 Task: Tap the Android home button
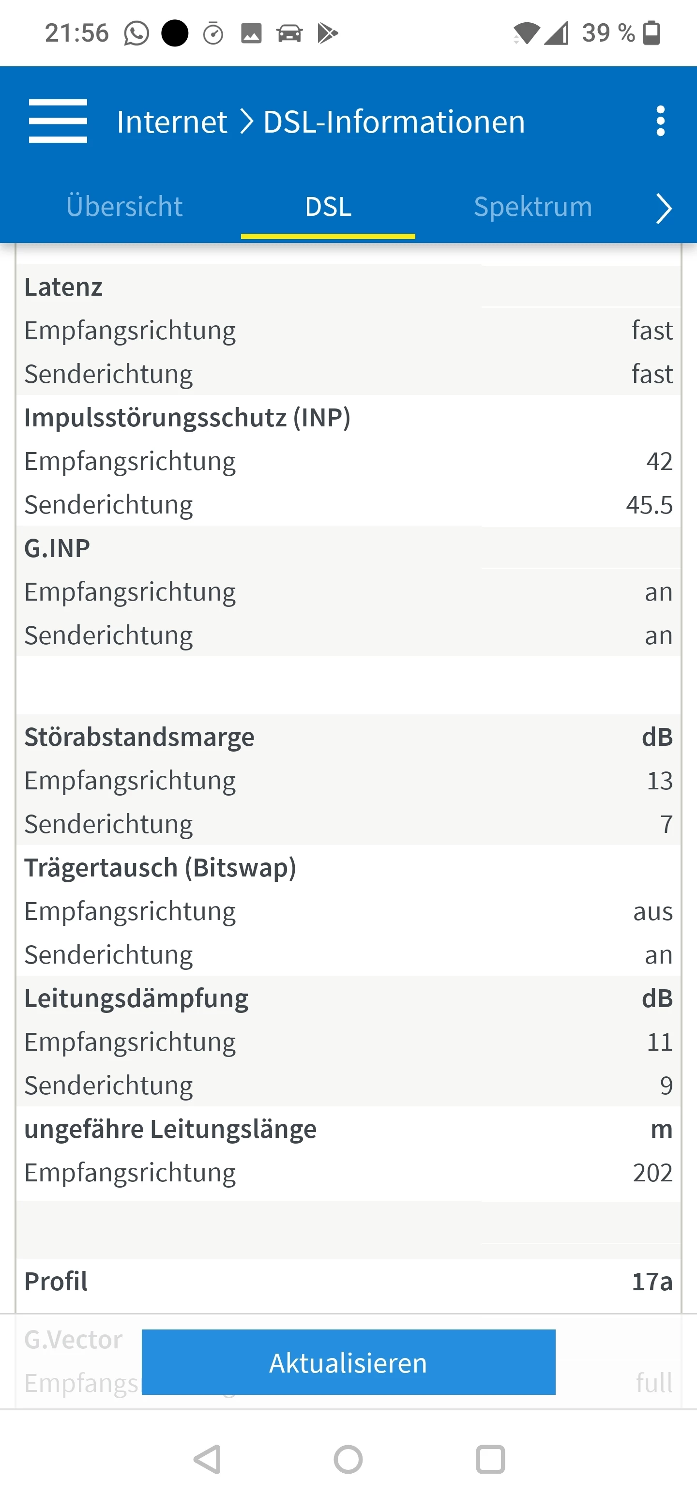click(x=348, y=1459)
